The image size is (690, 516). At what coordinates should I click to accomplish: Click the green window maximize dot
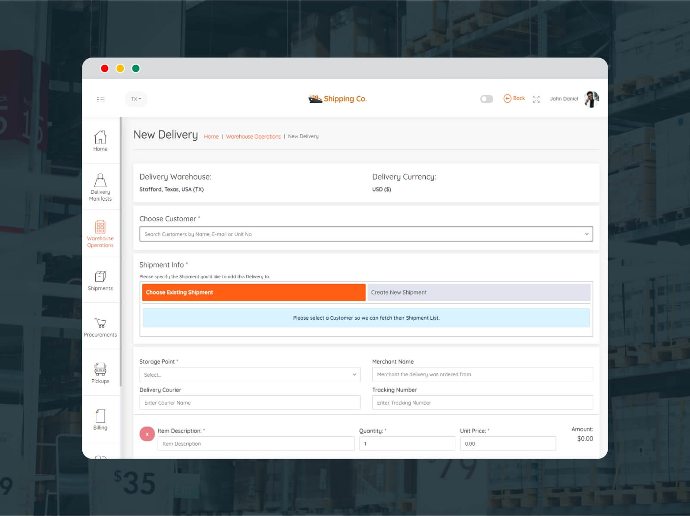tap(136, 68)
